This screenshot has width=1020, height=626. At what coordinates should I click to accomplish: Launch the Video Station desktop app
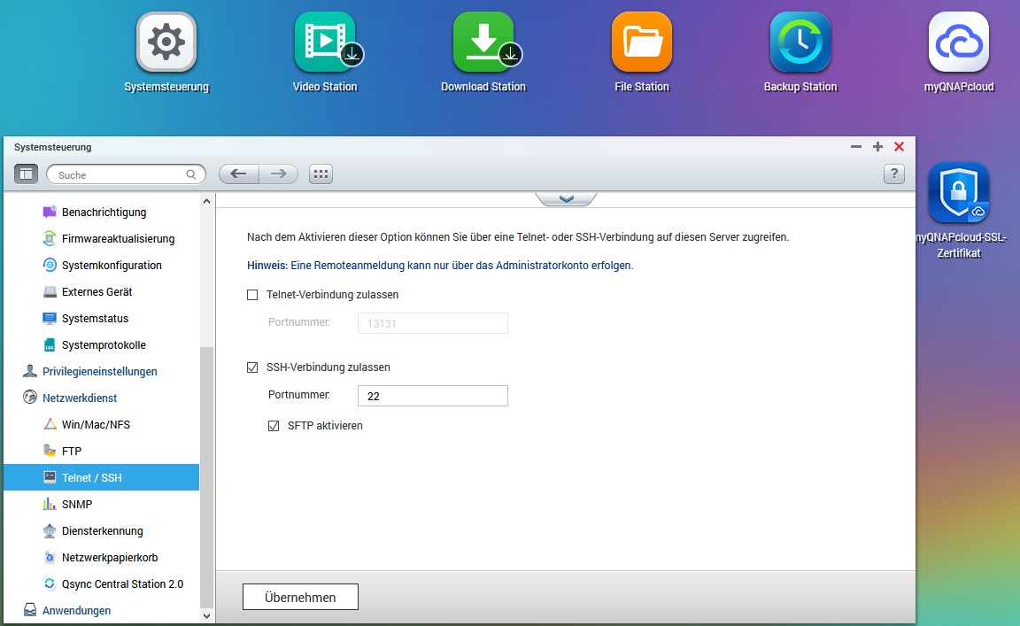pos(325,43)
